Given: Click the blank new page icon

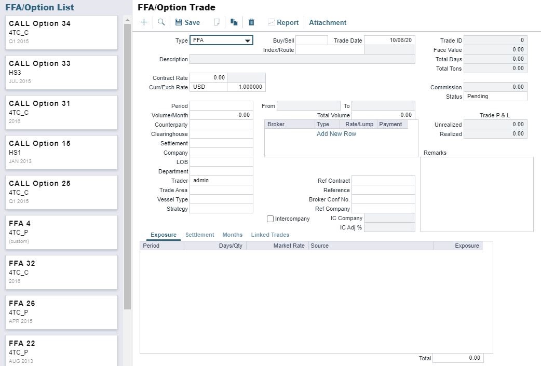Looking at the screenshot, I should [217, 22].
